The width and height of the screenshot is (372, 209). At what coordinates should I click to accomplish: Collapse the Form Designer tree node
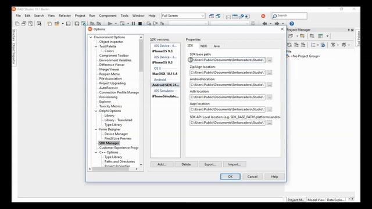point(96,129)
